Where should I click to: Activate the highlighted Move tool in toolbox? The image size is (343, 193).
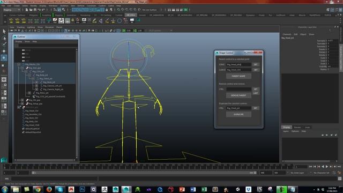[x=4, y=58]
